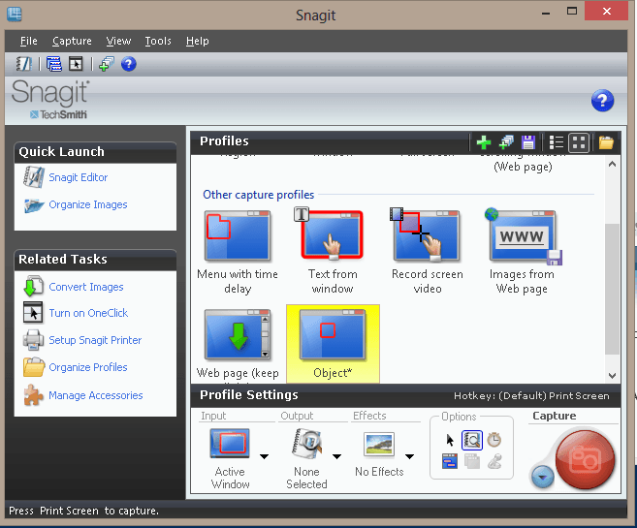
Task: Toggle the multiple area capture option
Action: pos(471,461)
